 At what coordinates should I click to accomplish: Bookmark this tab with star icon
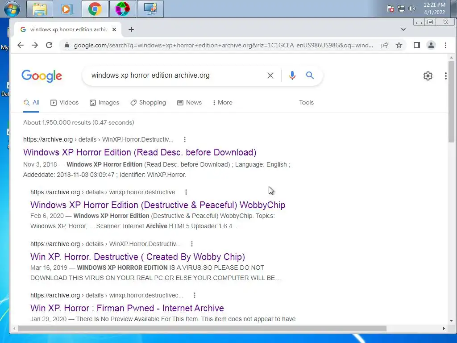click(399, 45)
